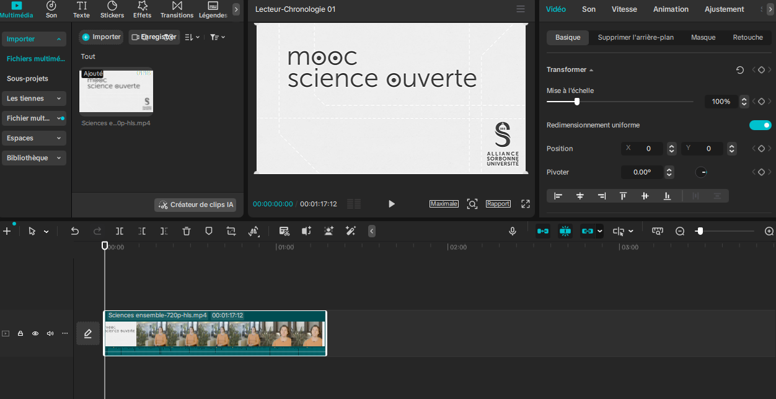776x399 pixels.
Task: Open the media filter dropdown
Action: pos(218,37)
